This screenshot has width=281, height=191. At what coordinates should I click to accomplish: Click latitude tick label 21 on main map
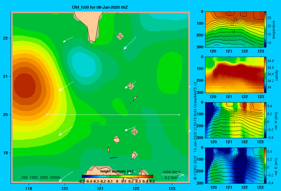coord(6,76)
